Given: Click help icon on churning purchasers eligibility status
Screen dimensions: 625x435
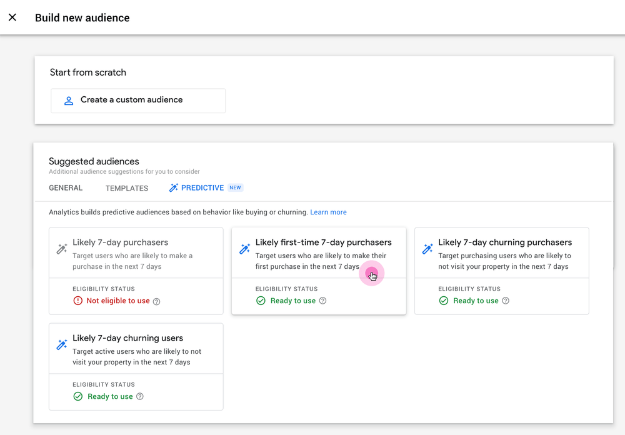Looking at the screenshot, I should (506, 301).
